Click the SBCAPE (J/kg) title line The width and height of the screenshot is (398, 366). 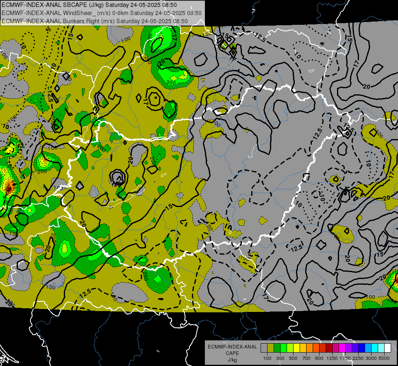(x=89, y=5)
